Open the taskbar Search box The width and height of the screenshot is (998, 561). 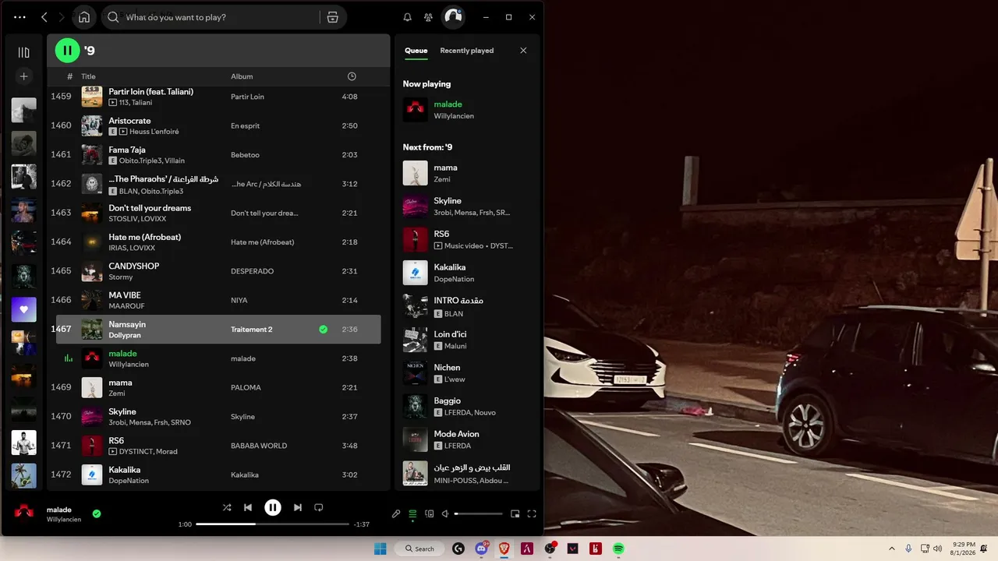419,549
